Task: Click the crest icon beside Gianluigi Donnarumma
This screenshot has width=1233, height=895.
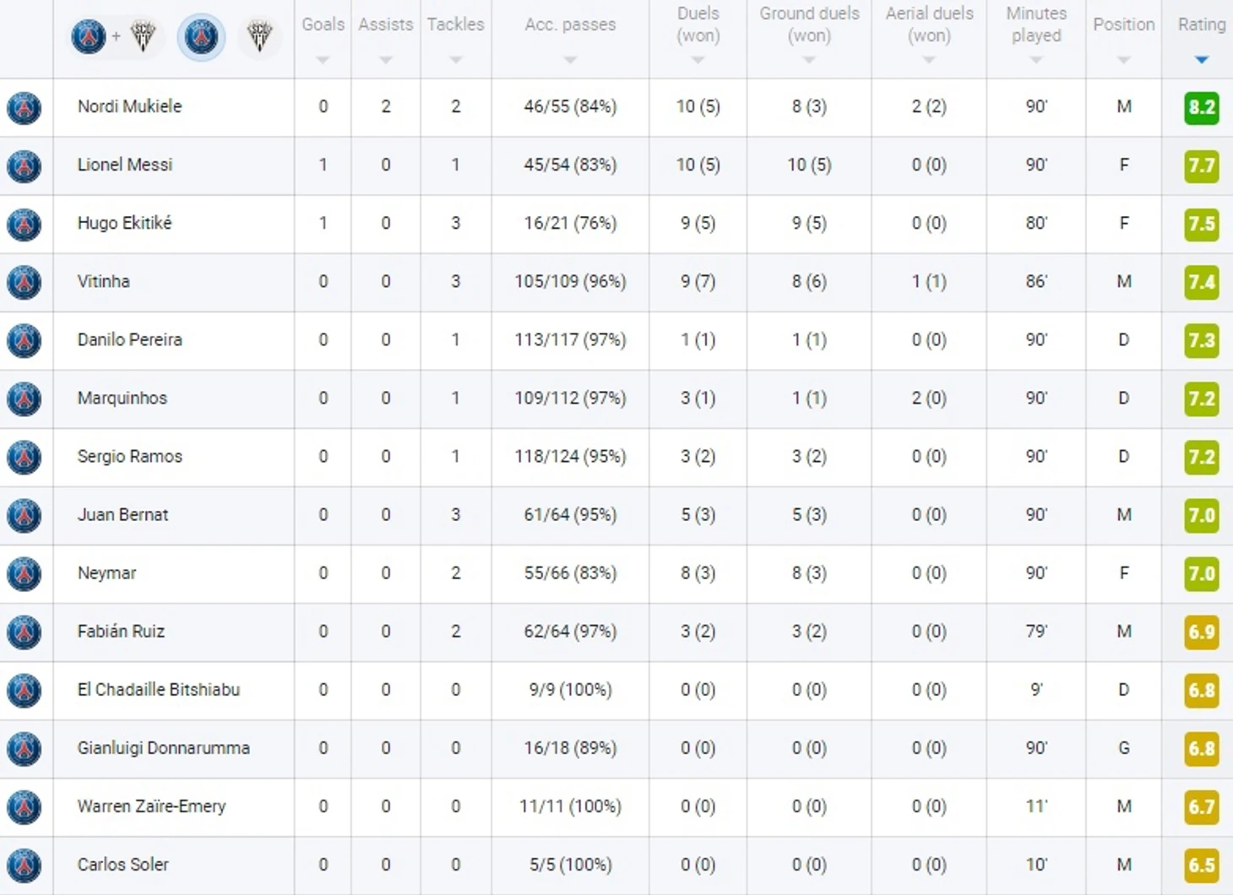Action: [x=24, y=748]
